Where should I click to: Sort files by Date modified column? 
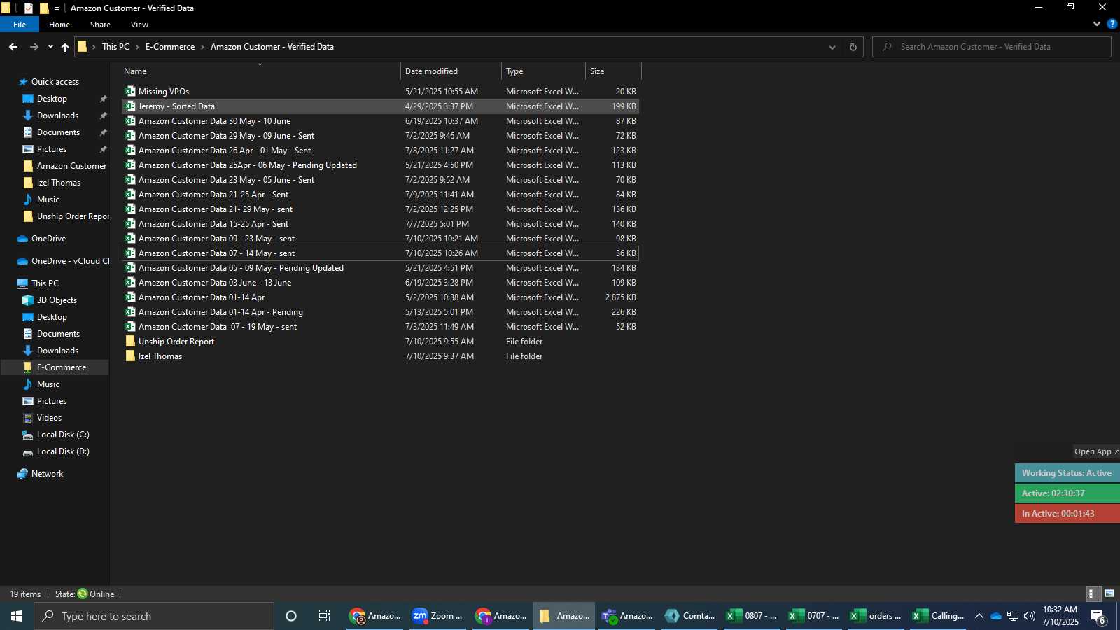451,71
